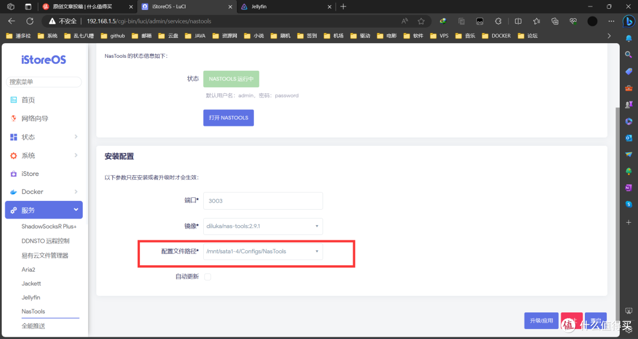Open ShadowSocksR Plus+ service
Screen dimensions: 638x339
[x=49, y=226]
